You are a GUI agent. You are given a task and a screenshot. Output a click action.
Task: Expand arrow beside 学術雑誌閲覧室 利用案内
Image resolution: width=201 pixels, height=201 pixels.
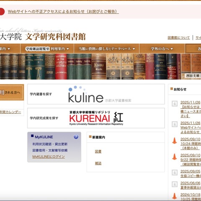[68, 49]
